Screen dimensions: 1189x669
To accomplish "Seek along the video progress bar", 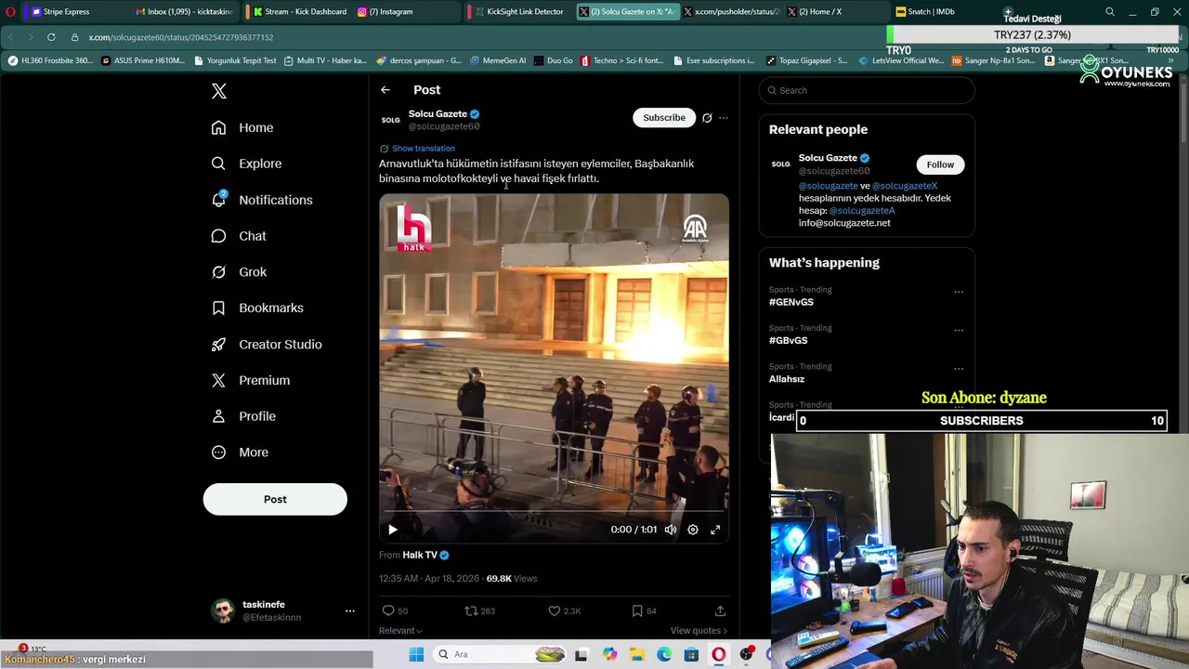I will pos(554,511).
